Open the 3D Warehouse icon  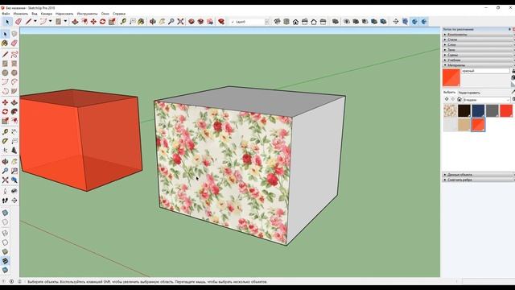[192, 22]
